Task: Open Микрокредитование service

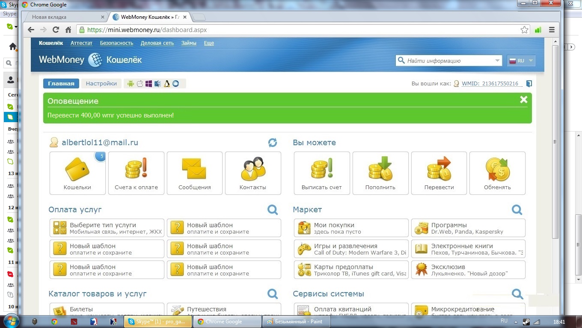Action: [468, 310]
